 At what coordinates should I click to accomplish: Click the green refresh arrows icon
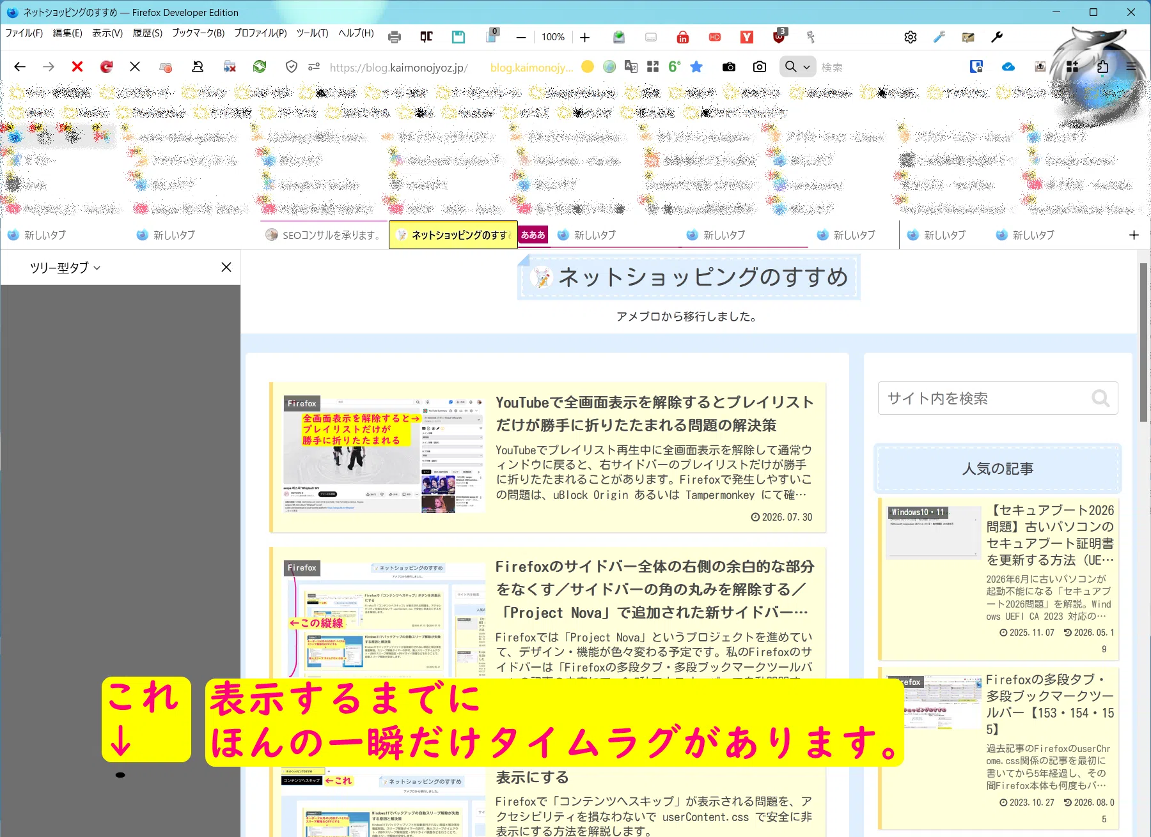coord(260,66)
